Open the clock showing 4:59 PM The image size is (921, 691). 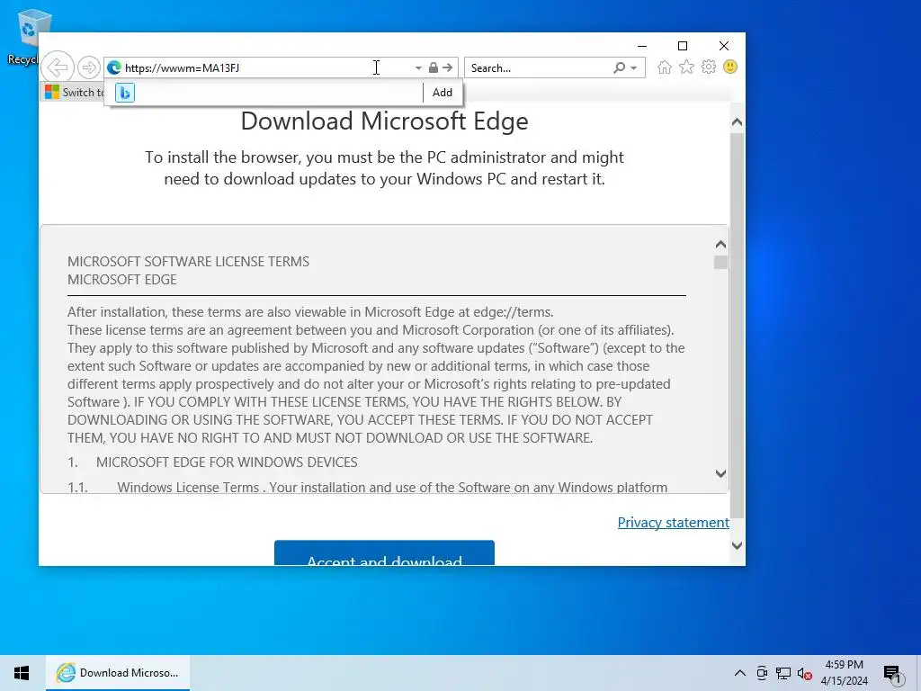pyautogui.click(x=844, y=673)
